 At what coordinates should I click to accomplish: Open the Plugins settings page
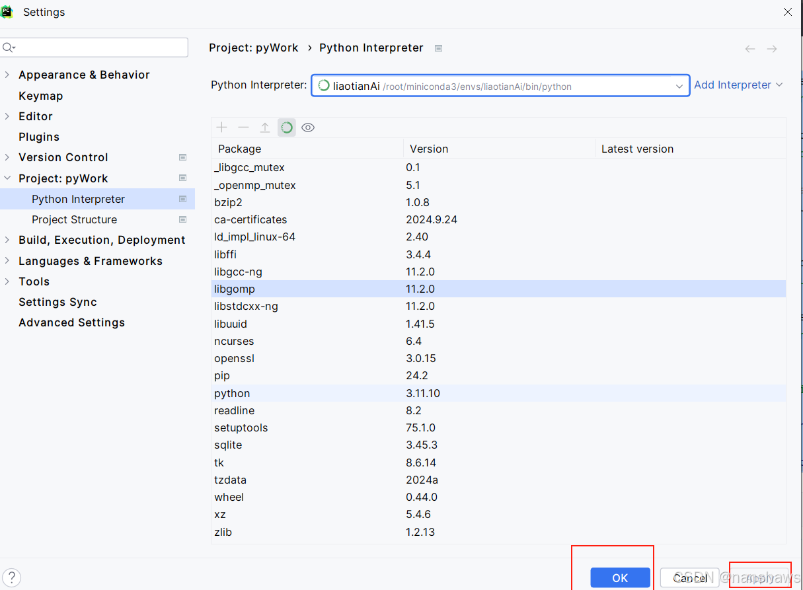click(x=39, y=137)
